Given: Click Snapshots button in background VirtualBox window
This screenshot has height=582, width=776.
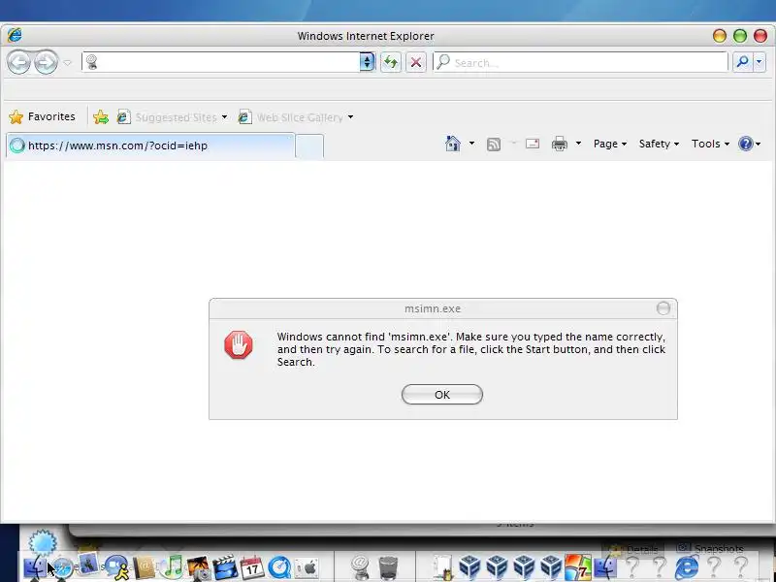Looking at the screenshot, I should (x=710, y=549).
